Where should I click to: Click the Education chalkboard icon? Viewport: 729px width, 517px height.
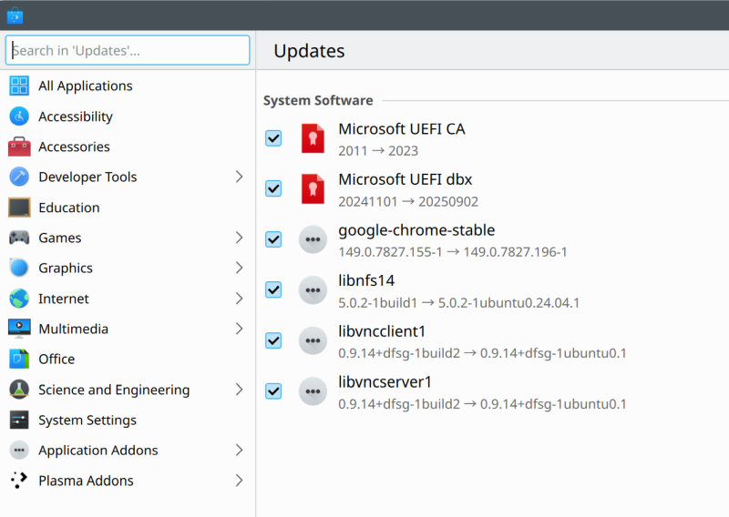click(19, 208)
